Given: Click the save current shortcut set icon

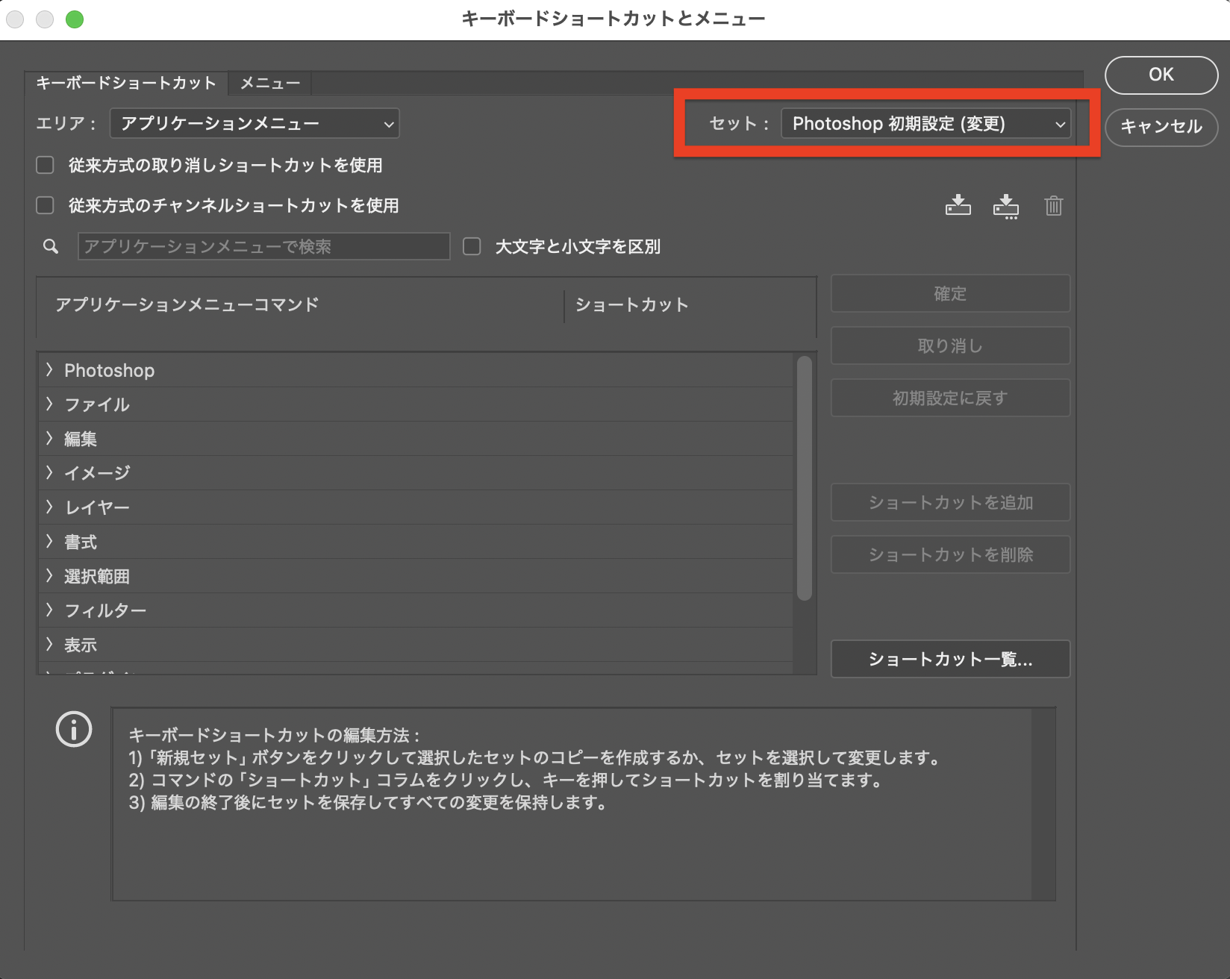Looking at the screenshot, I should pyautogui.click(x=958, y=207).
